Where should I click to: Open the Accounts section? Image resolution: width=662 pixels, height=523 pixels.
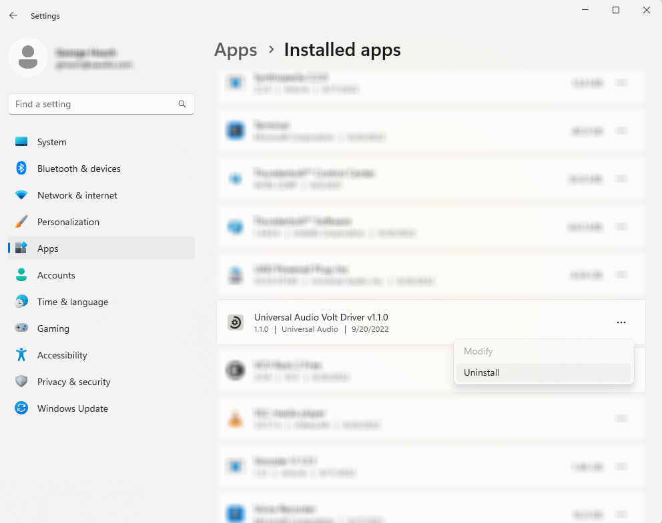tap(101, 275)
